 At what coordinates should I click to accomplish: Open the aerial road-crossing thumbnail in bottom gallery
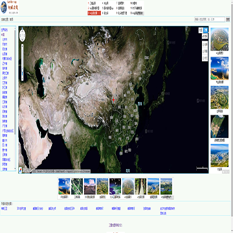click(x=77, y=186)
